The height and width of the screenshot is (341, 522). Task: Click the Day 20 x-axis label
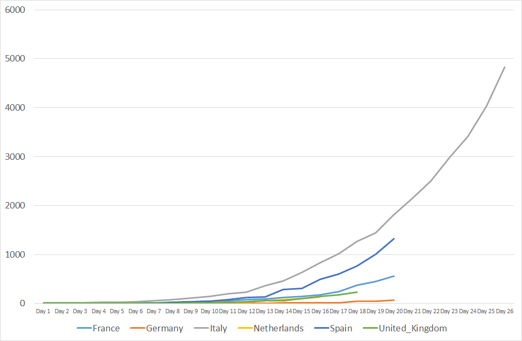click(394, 311)
